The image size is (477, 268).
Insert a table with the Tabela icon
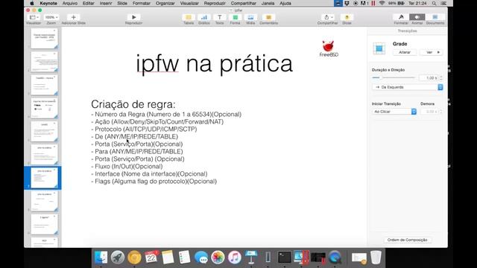pos(189,17)
